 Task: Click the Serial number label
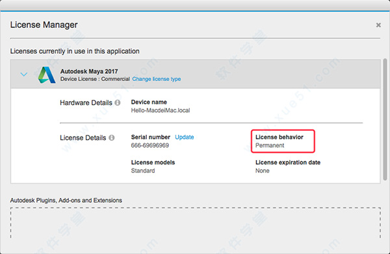(x=151, y=137)
